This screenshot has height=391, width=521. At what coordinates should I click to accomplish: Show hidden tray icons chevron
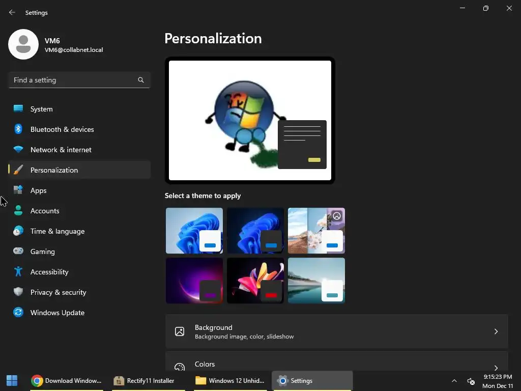tap(454, 381)
